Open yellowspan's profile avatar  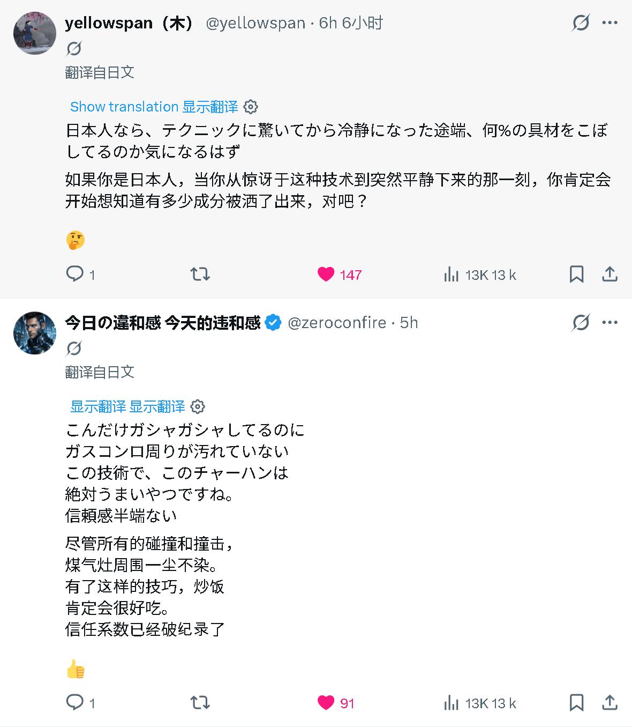point(35,33)
